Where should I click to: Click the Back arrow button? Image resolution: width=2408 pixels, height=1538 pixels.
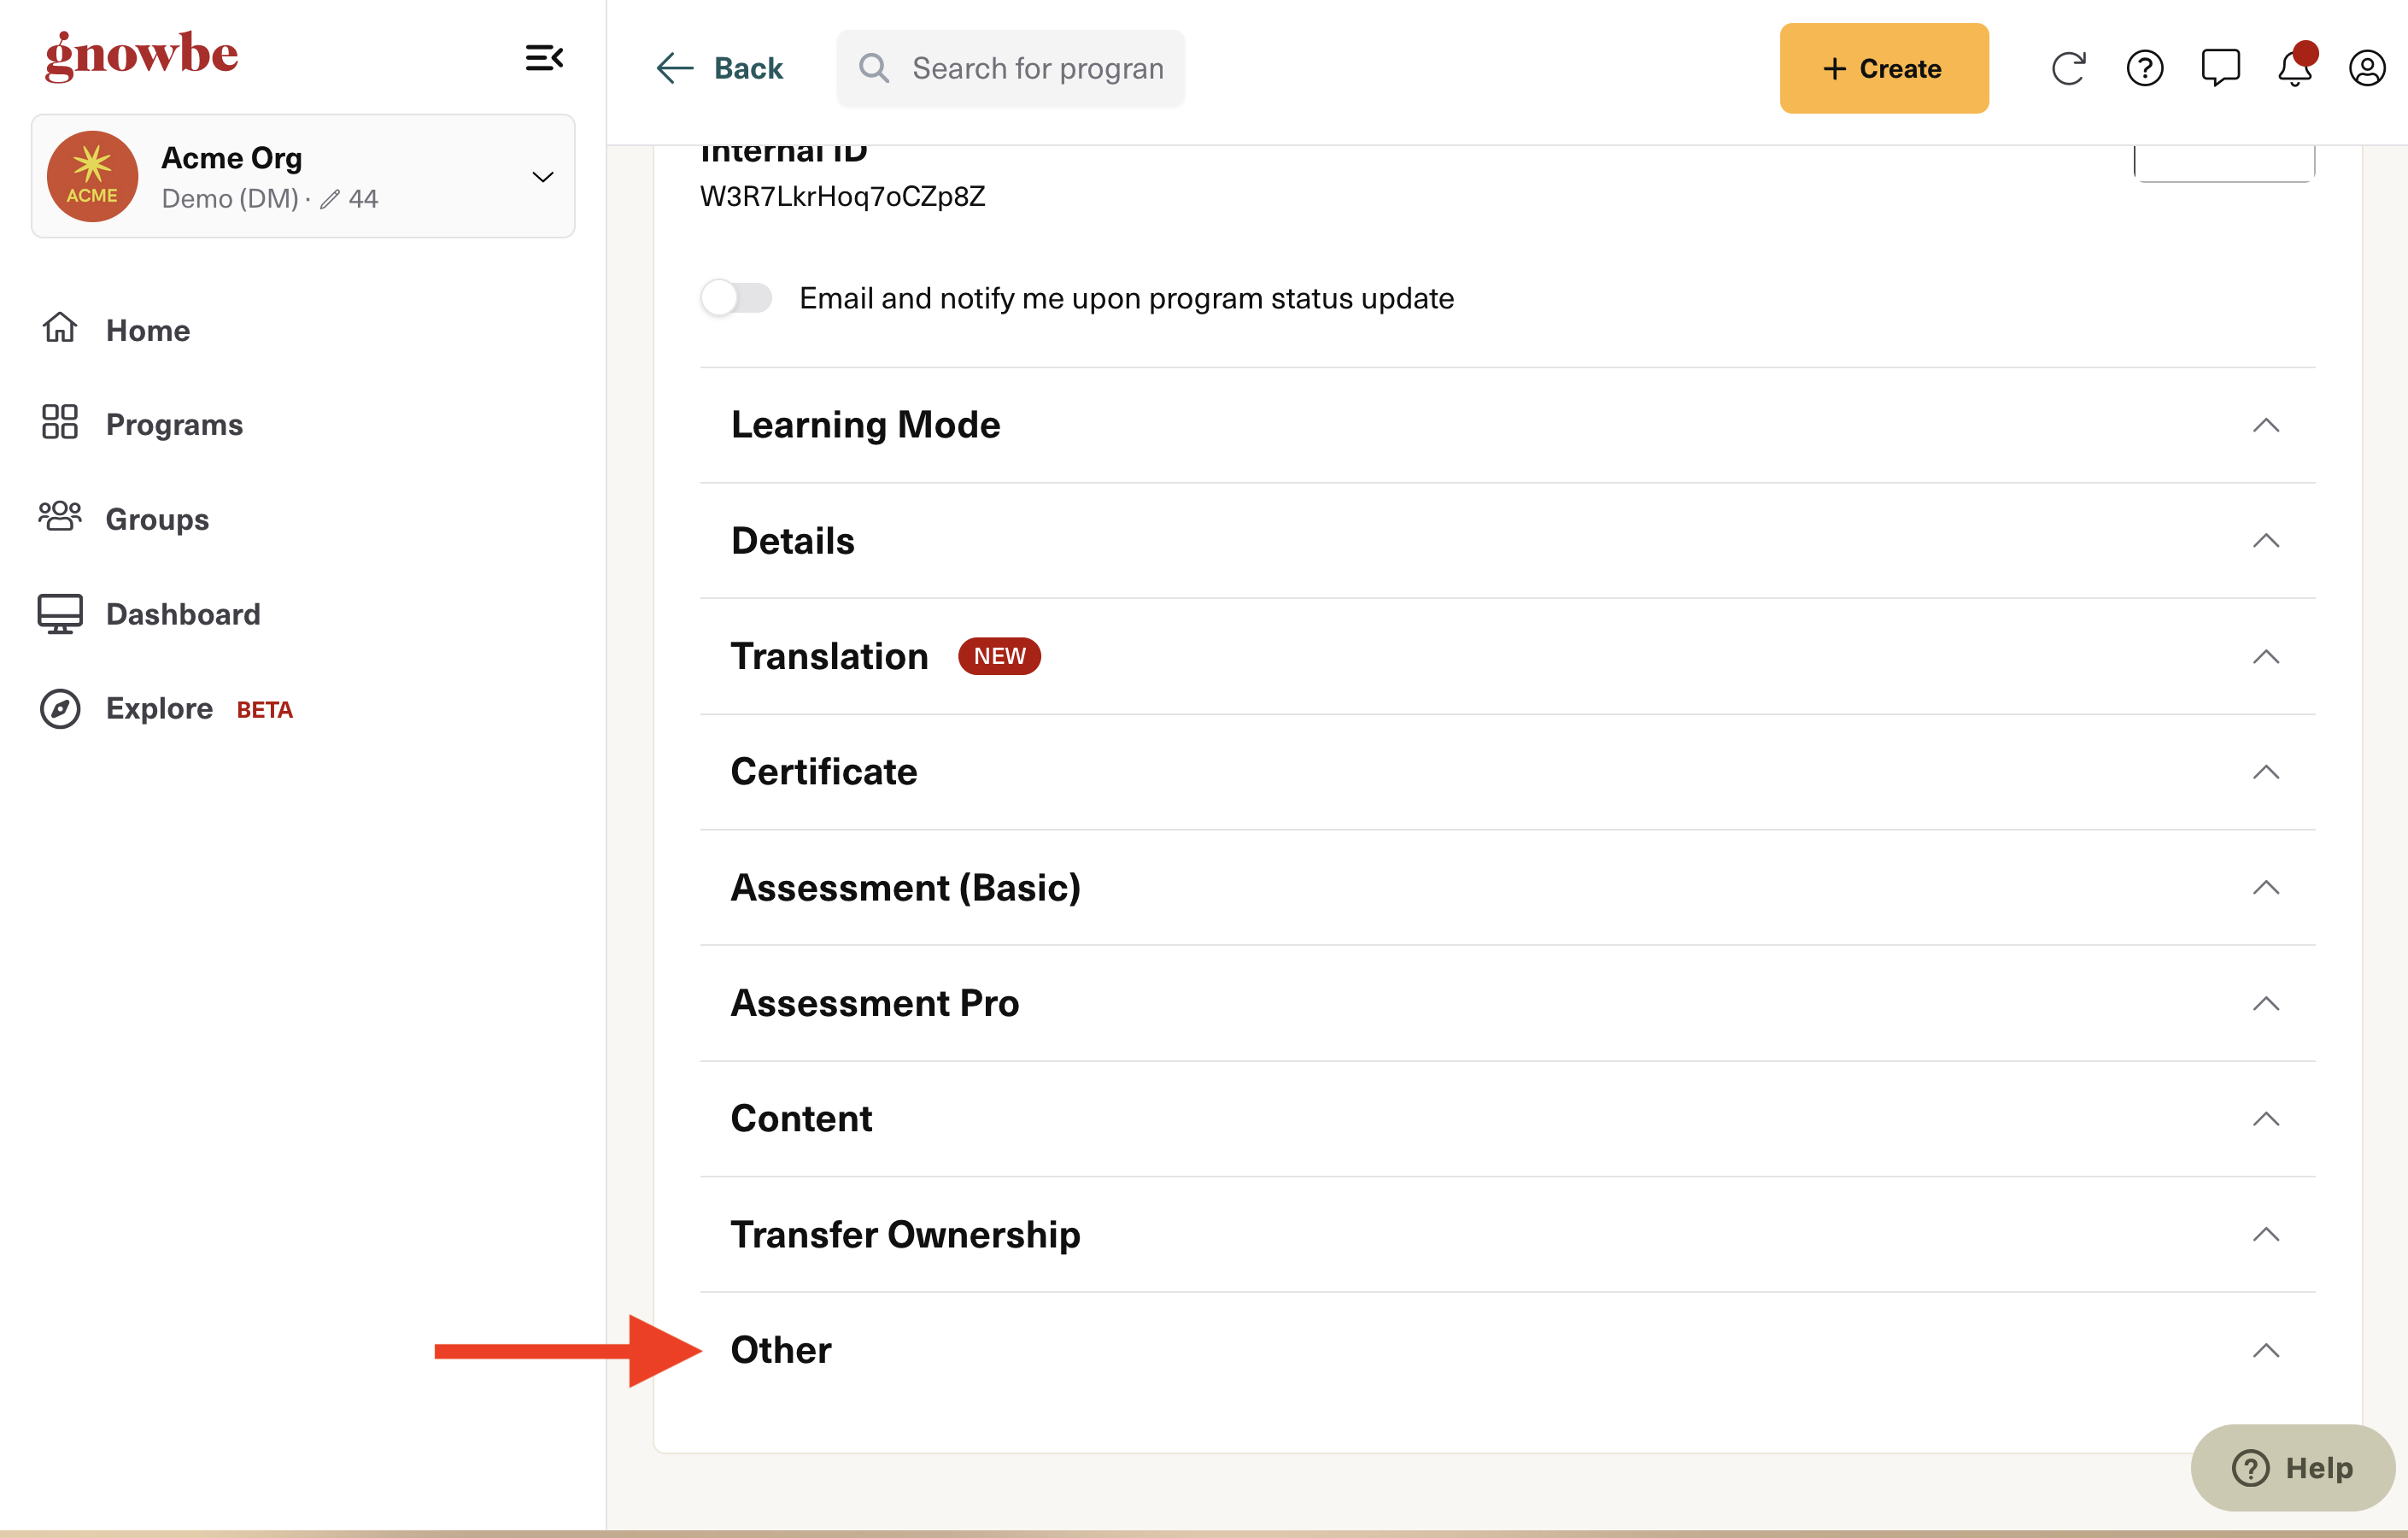point(719,68)
